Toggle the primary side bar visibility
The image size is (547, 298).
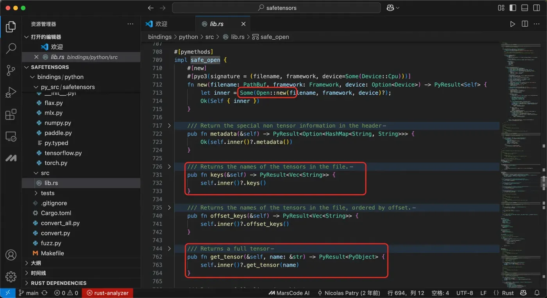click(x=513, y=8)
